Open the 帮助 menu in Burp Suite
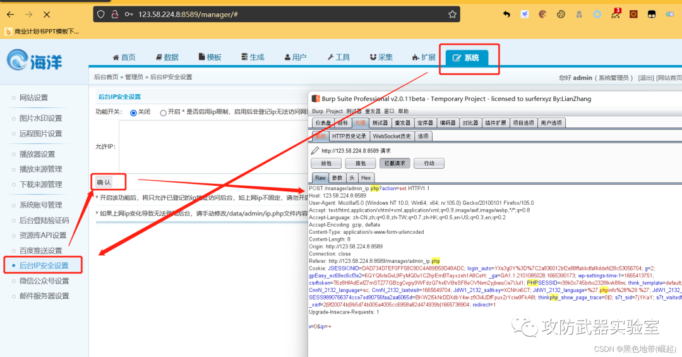The height and width of the screenshot is (357, 682). pyautogui.click(x=403, y=111)
